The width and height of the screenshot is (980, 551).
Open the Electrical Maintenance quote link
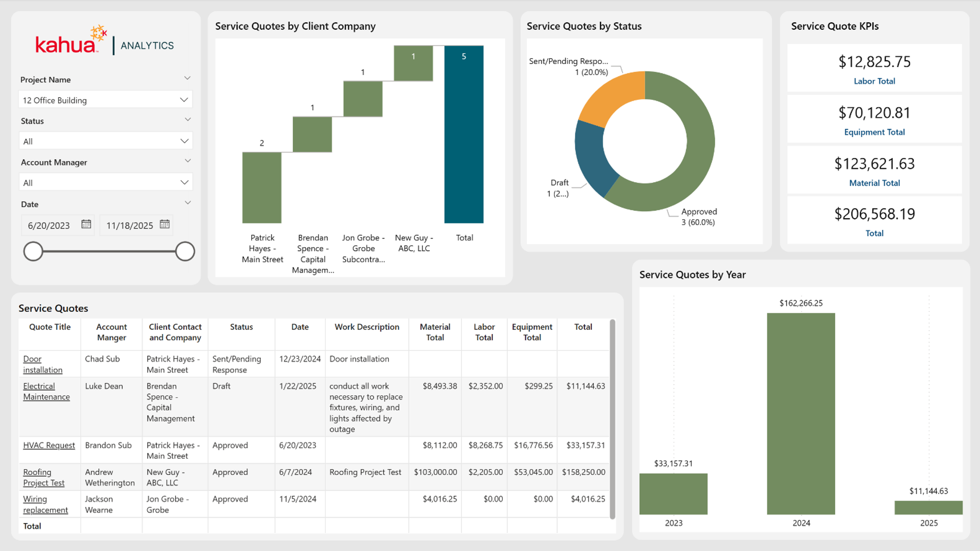click(x=46, y=391)
